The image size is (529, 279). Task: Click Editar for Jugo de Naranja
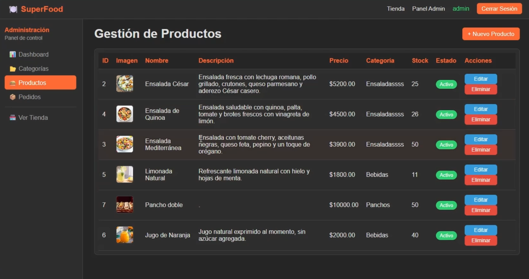point(480,230)
